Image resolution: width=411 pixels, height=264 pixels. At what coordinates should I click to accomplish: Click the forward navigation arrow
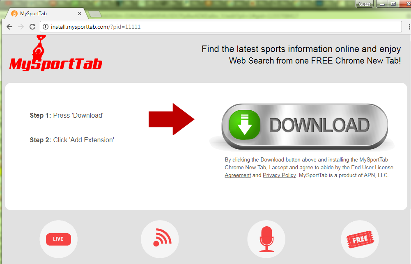pyautogui.click(x=21, y=27)
